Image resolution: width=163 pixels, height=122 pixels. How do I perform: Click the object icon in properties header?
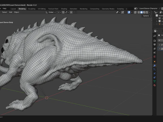(159, 35)
